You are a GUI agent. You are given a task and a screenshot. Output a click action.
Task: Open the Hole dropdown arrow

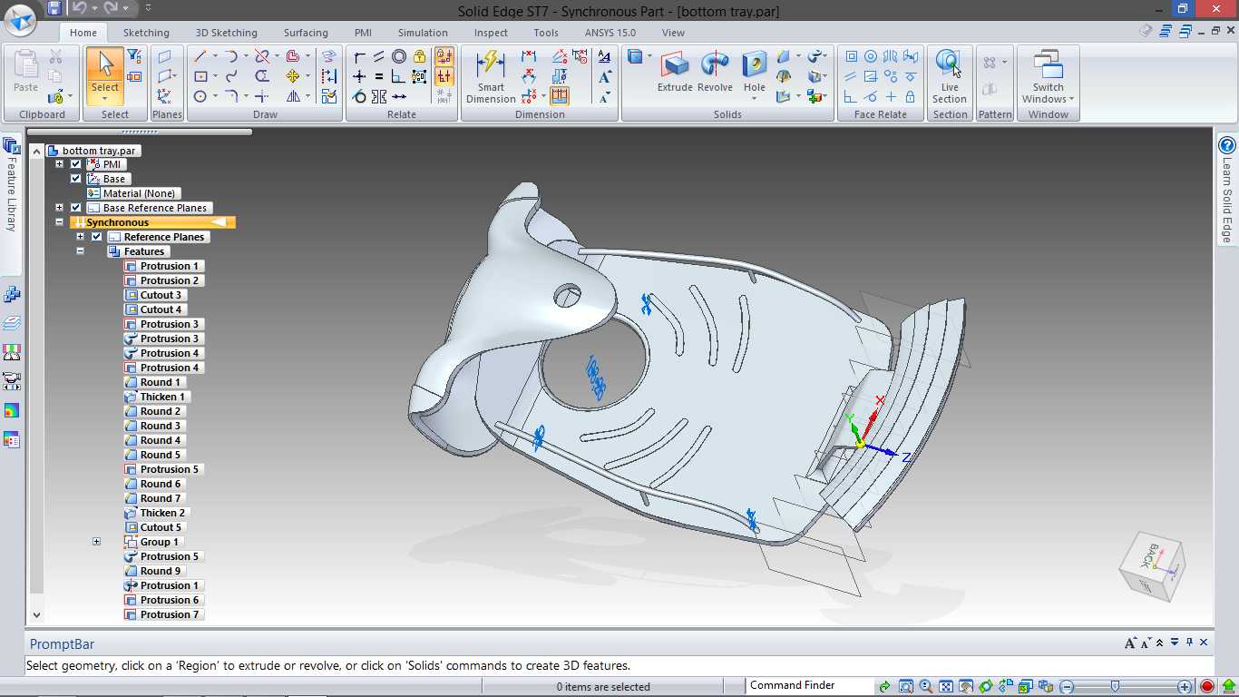coord(754,99)
